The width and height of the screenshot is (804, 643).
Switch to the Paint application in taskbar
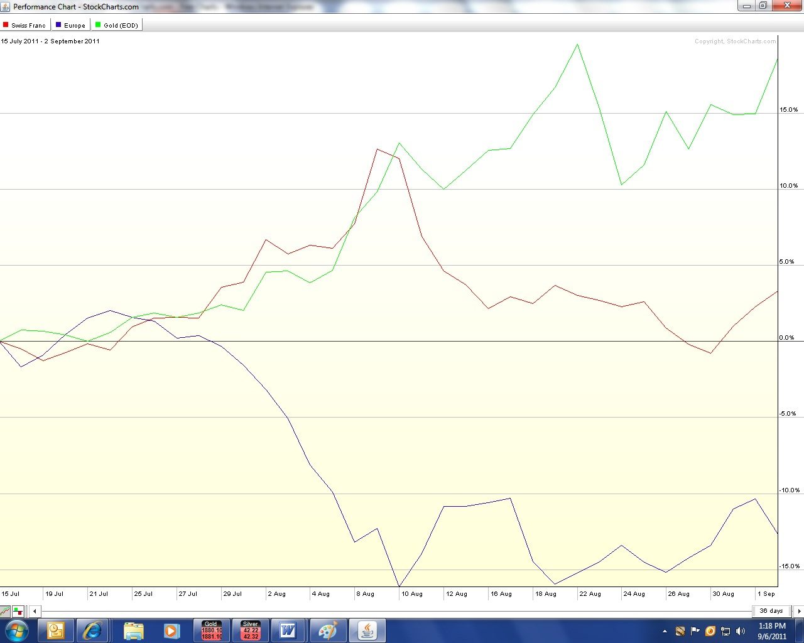(x=327, y=630)
